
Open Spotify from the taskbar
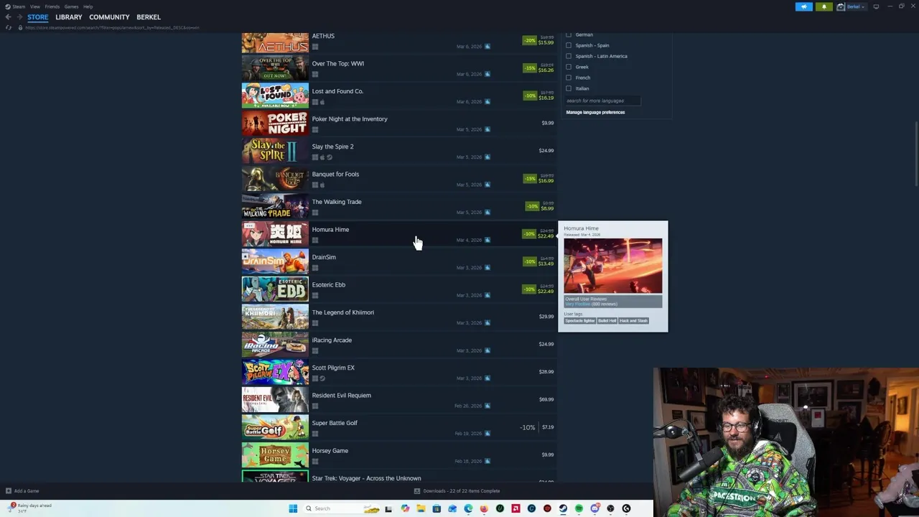pos(579,508)
